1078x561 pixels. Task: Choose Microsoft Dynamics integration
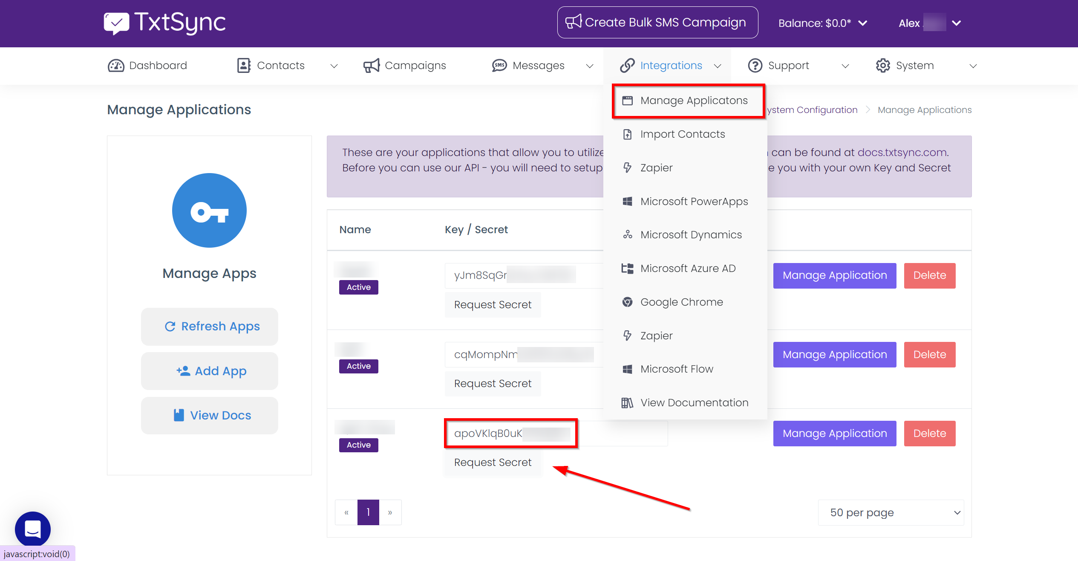[x=685, y=235]
